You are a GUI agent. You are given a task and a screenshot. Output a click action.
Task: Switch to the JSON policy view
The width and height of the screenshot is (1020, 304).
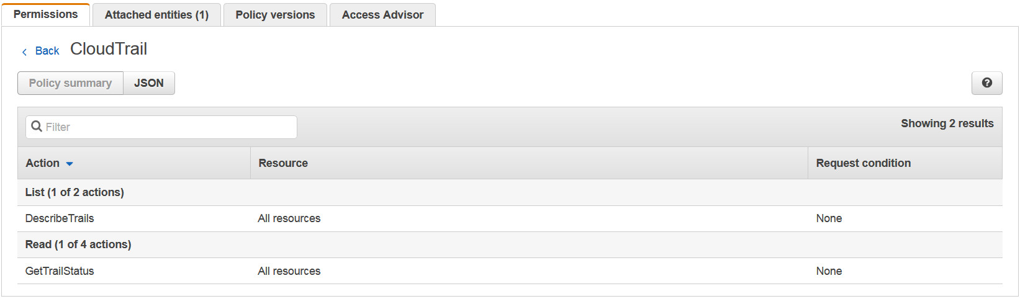click(x=149, y=83)
